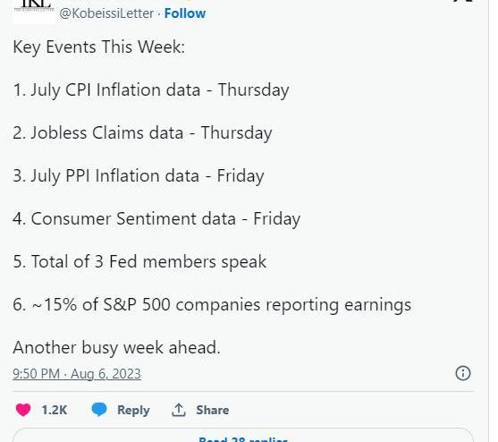This screenshot has height=442, width=498.
Task: Click the TKL profile avatar logo
Action: 34,10
